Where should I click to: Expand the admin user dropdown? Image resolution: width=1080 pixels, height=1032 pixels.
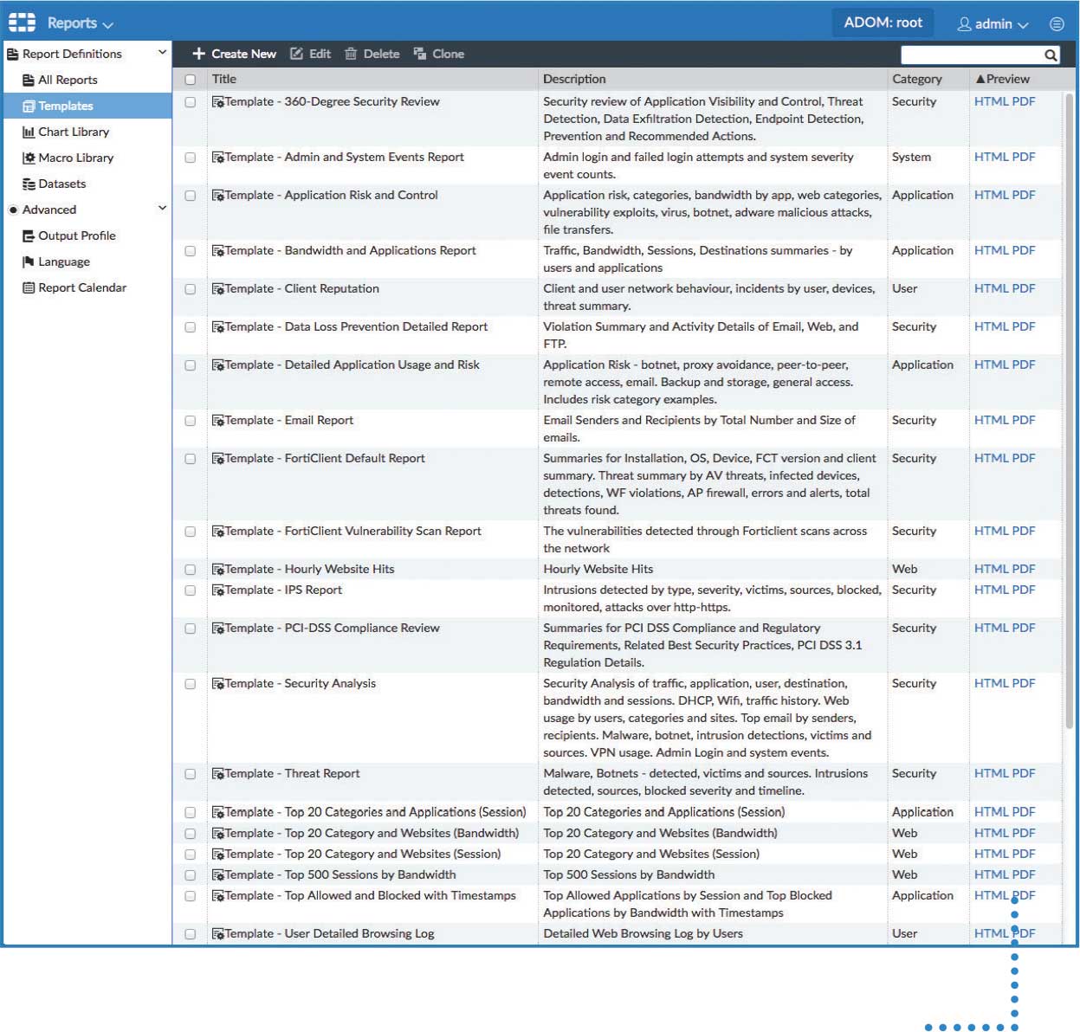(x=993, y=24)
